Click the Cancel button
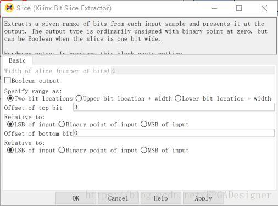The image size is (278, 206). 118,198
